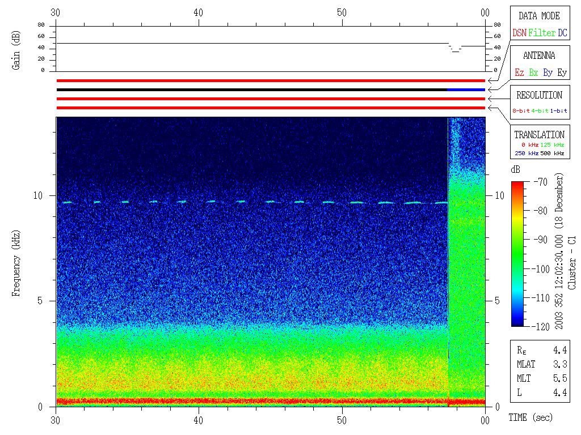The image size is (581, 435).
Task: Click the TIME (sec) axis label
Action: pyautogui.click(x=530, y=417)
